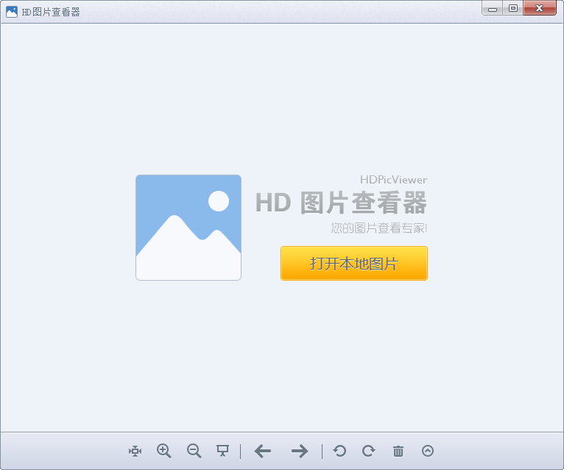
Task: Rotate image counterclockwise
Action: point(339,451)
